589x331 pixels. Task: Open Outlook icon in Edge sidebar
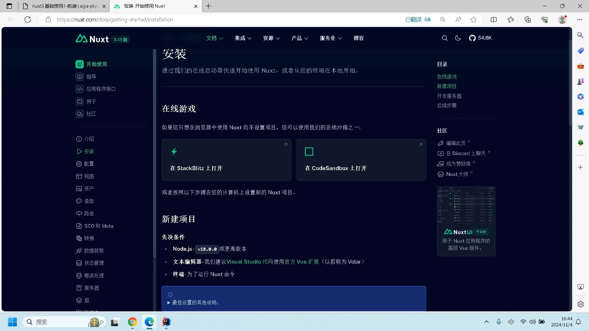point(580,112)
